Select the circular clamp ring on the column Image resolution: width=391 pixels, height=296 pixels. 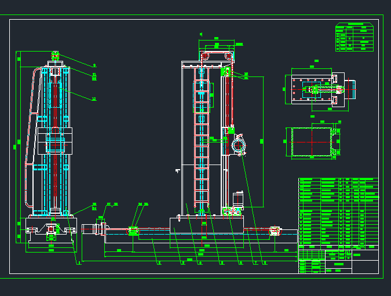pyautogui.click(x=239, y=145)
